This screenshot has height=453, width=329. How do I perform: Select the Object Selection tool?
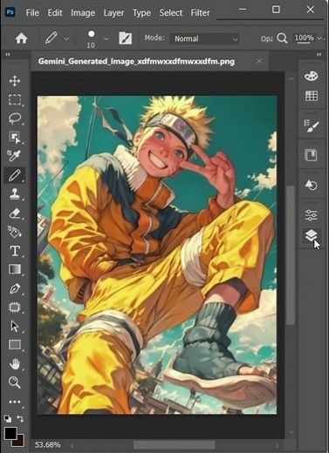[x=15, y=138]
